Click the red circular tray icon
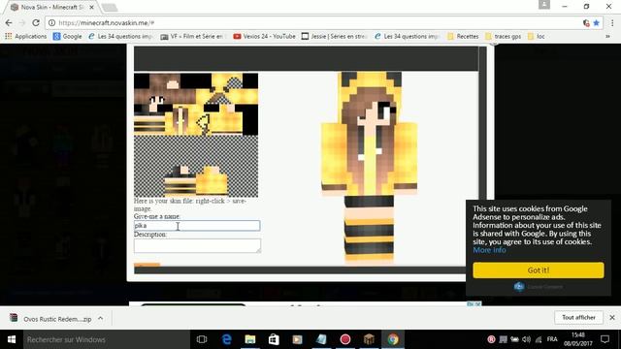The height and width of the screenshot is (349, 621). [x=491, y=339]
